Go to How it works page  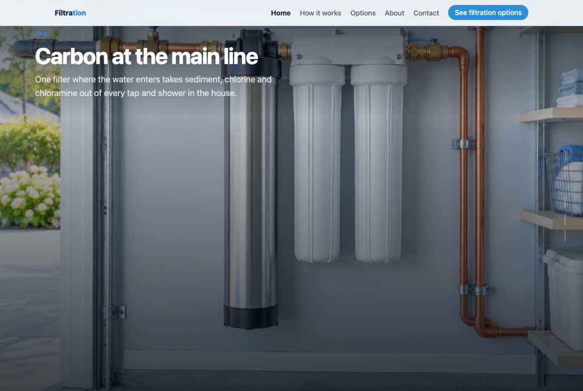coord(320,13)
